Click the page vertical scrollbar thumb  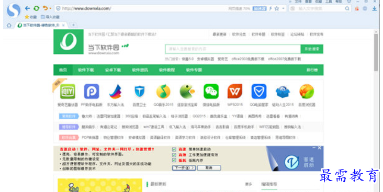pos(376,52)
